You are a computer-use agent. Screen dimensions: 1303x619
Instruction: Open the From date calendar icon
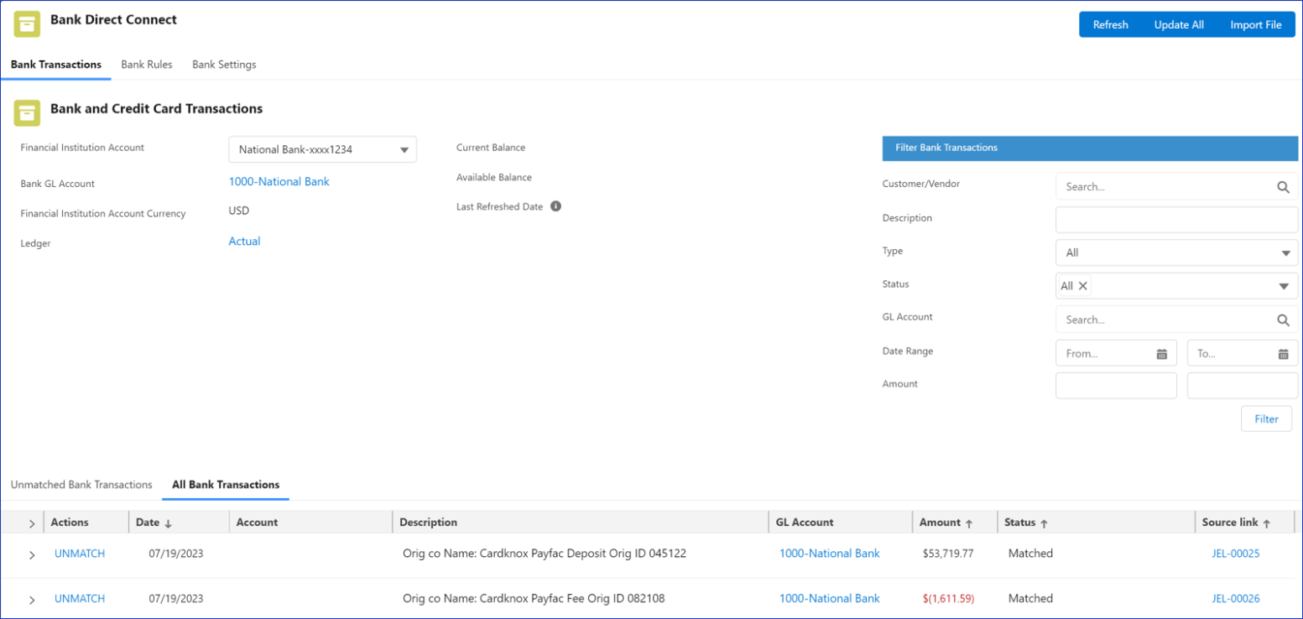pos(1162,354)
